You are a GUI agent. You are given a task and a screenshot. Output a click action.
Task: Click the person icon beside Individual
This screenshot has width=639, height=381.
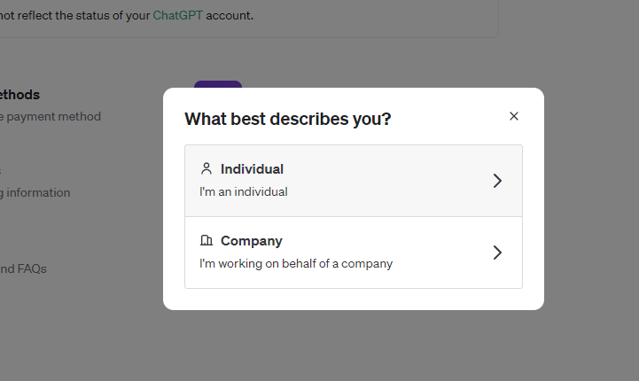click(207, 168)
